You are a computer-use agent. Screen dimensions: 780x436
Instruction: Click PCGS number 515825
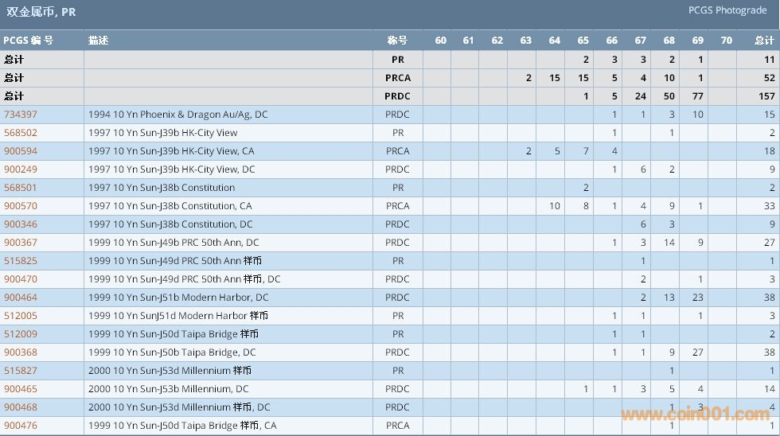coord(21,261)
